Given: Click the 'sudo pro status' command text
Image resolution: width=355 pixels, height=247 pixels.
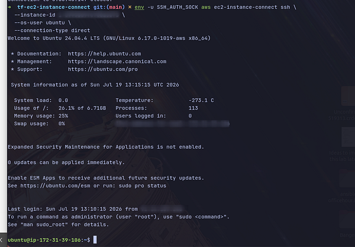Looking at the screenshot, I should pyautogui.click(x=143, y=186).
